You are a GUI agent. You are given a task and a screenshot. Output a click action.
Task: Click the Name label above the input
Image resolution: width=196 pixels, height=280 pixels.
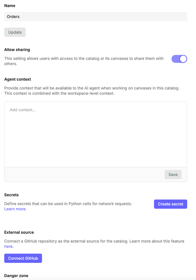[9, 6]
